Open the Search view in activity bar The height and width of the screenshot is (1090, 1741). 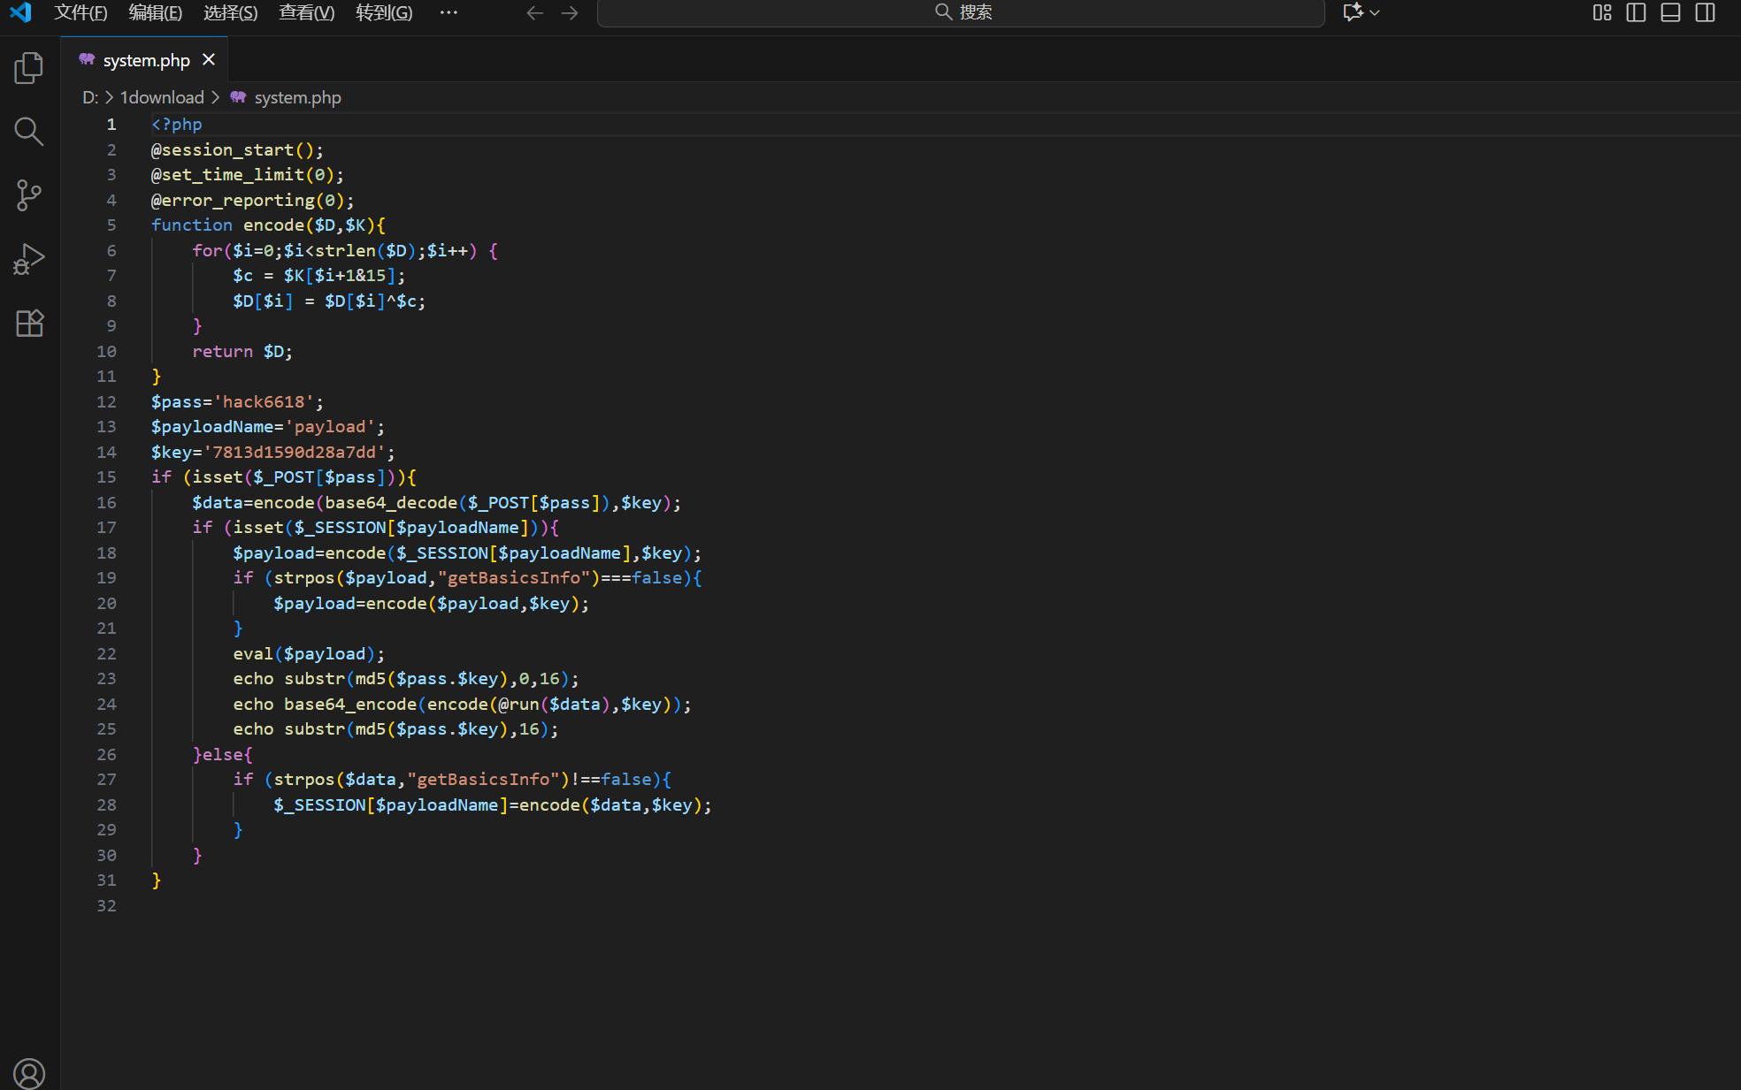[x=29, y=132]
